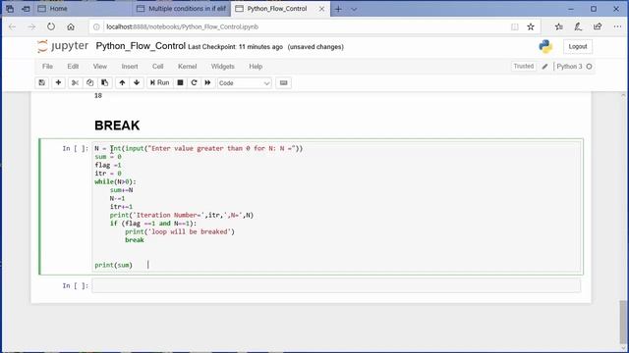Click the Jupyter logo
This screenshot has height=353, width=629.
tap(63, 46)
